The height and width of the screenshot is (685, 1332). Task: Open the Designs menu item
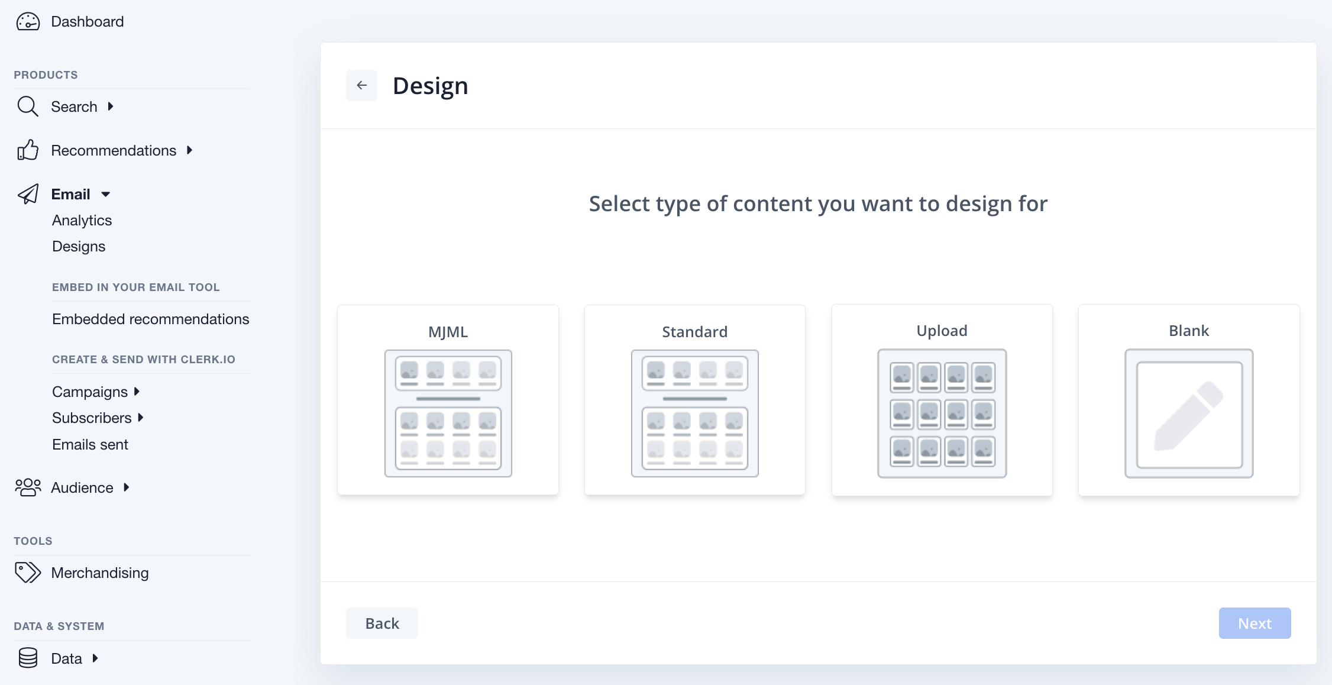click(77, 245)
